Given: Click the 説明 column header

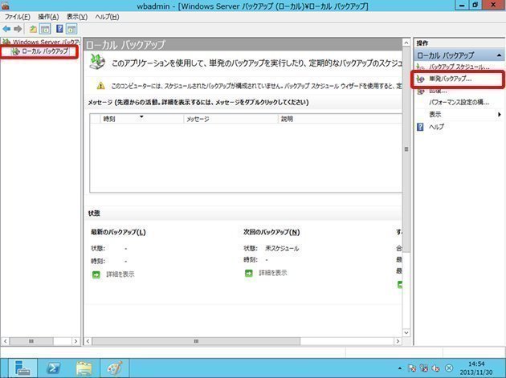Looking at the screenshot, I should (x=340, y=119).
